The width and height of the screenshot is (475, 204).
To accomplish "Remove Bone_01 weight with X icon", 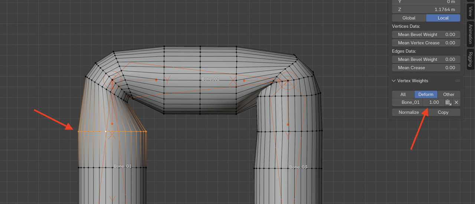I will click(x=456, y=102).
